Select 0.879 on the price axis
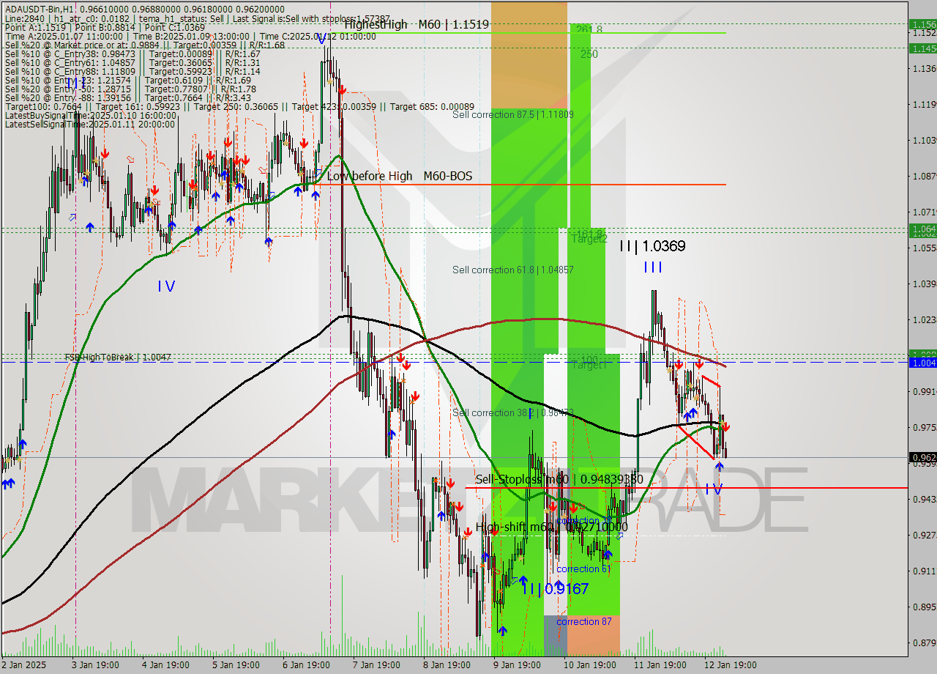This screenshot has width=937, height=674. (924, 643)
